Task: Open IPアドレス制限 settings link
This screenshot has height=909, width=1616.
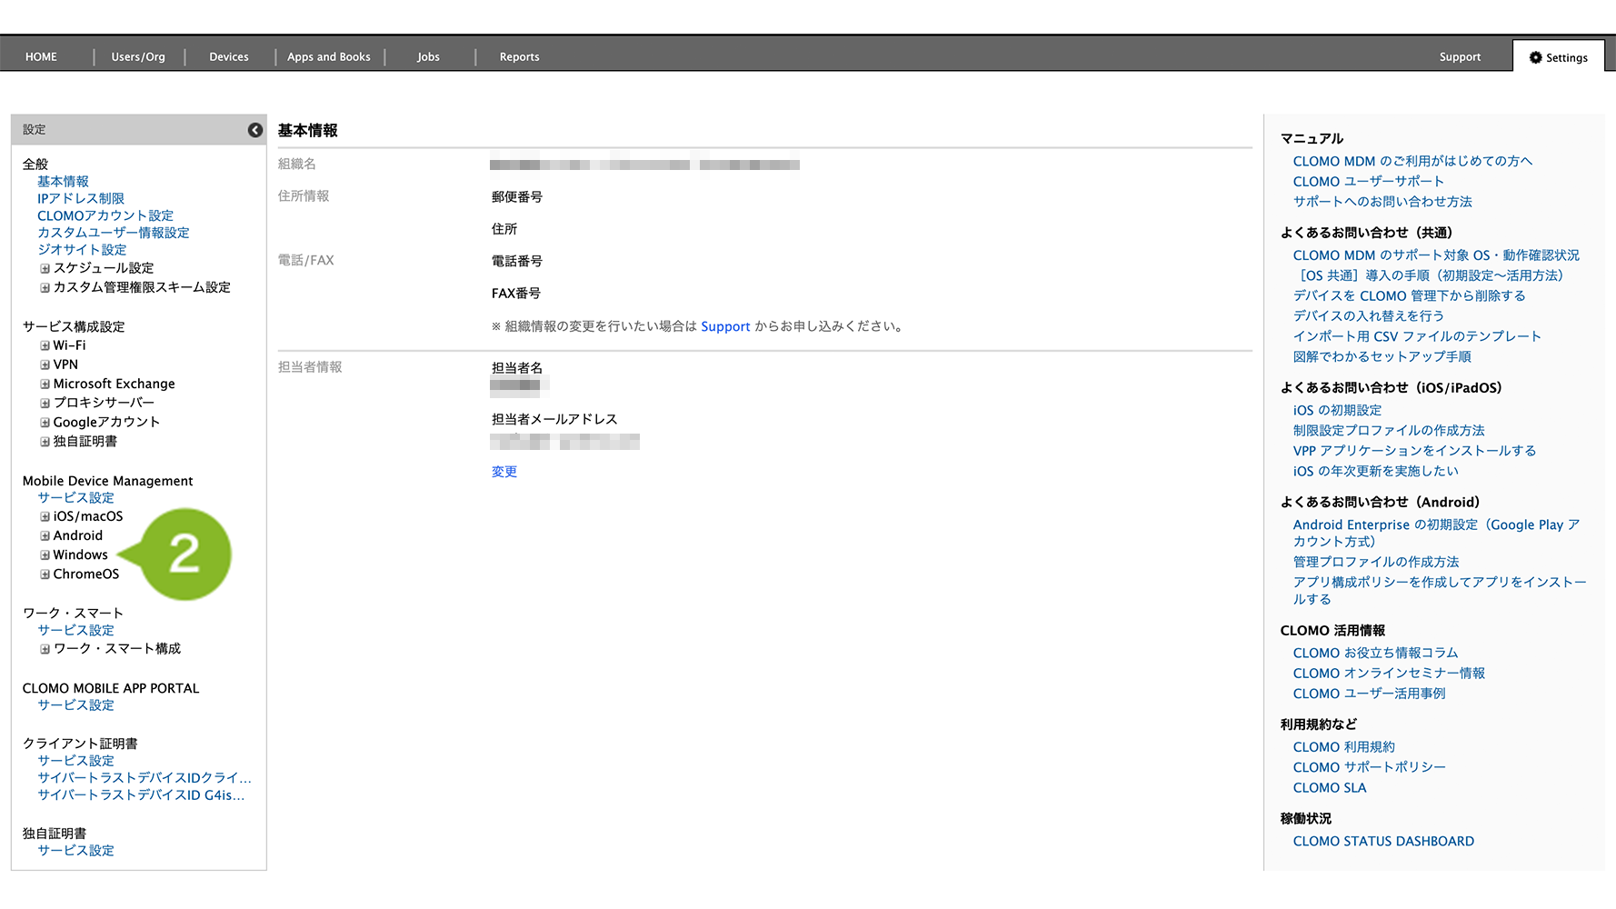Action: click(81, 198)
